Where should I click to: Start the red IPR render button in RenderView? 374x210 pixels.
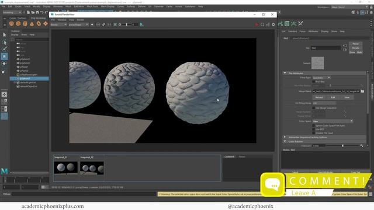(257, 24)
